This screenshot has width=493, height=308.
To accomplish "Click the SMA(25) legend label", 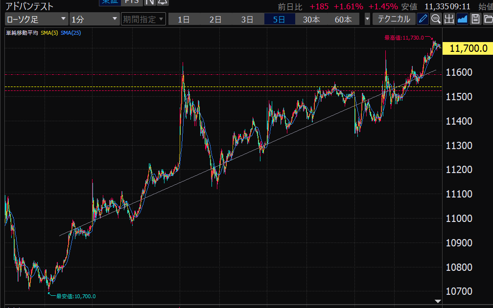I will pyautogui.click(x=70, y=33).
